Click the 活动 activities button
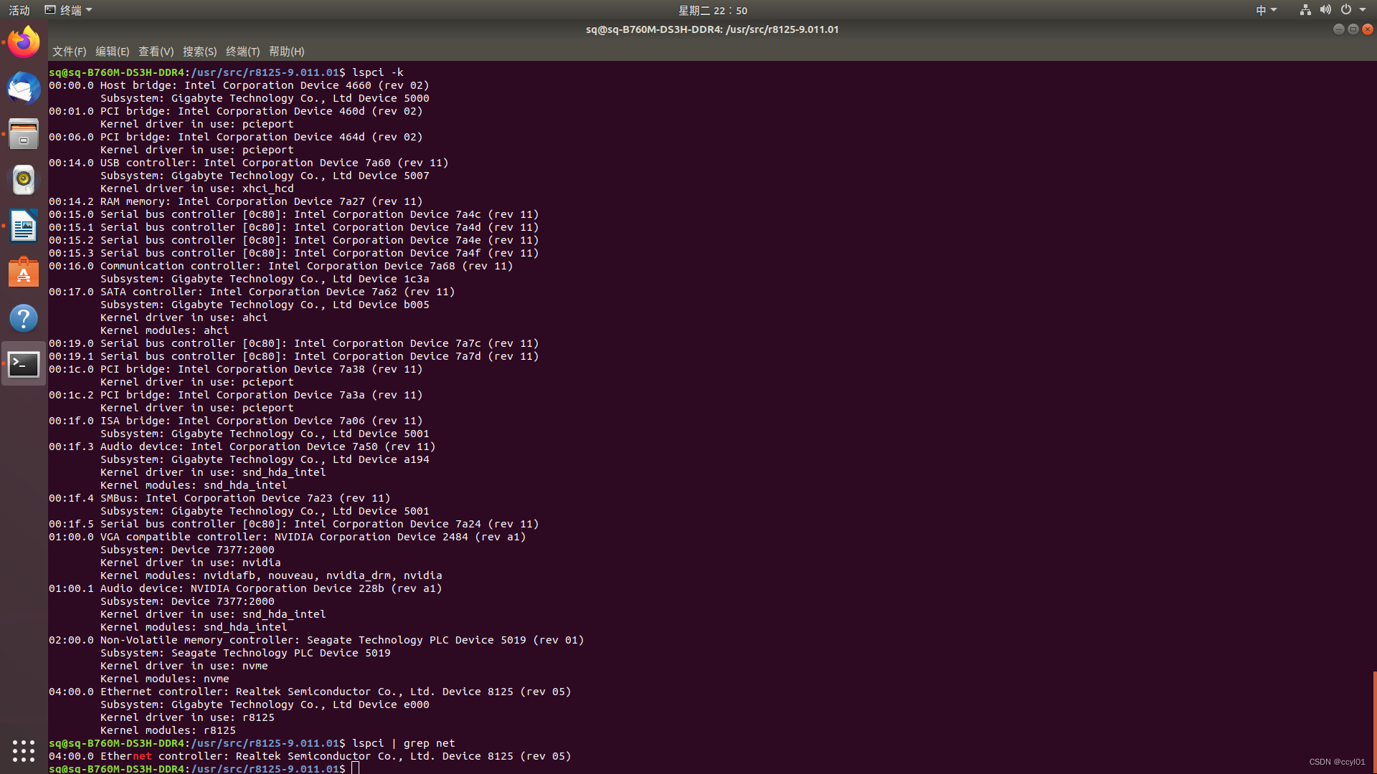The height and width of the screenshot is (774, 1377). click(x=19, y=10)
